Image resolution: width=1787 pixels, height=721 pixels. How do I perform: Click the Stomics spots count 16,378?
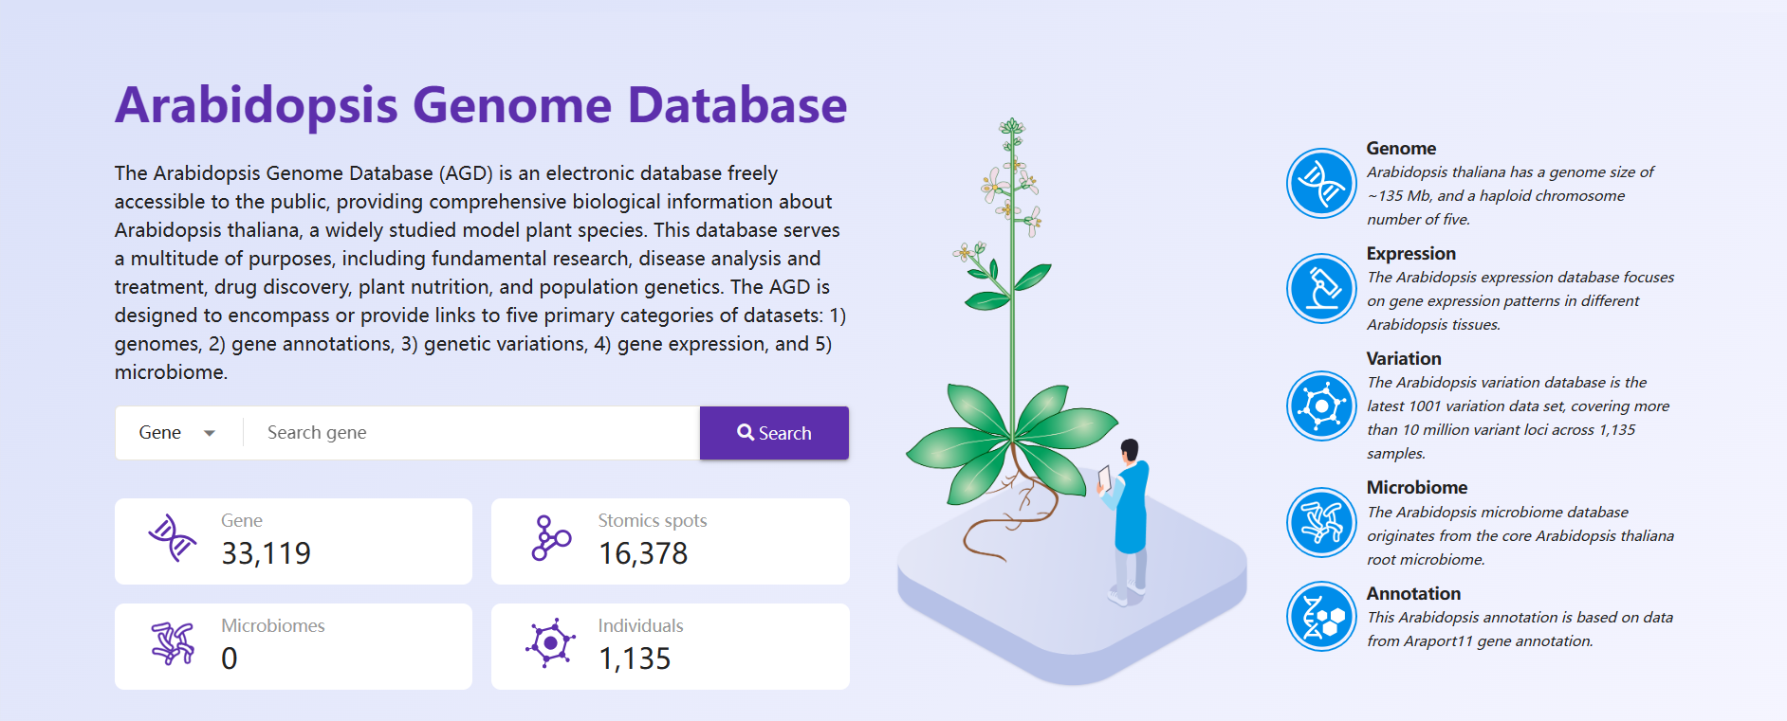click(643, 553)
